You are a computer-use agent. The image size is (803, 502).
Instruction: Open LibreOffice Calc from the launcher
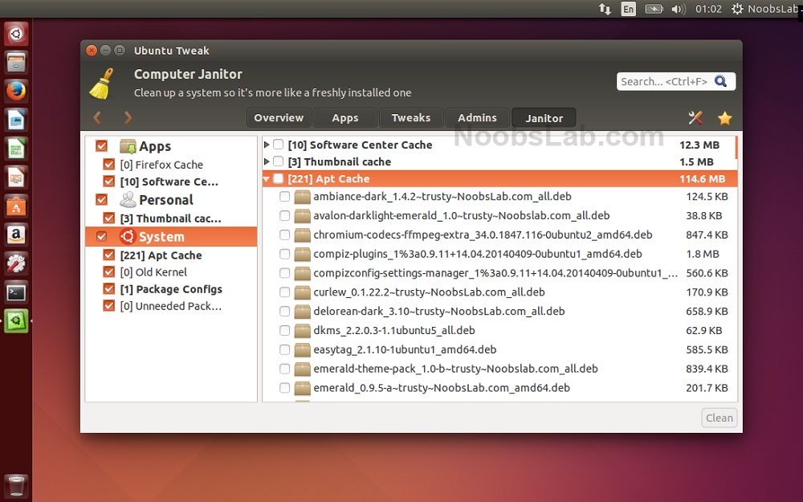pyautogui.click(x=16, y=149)
